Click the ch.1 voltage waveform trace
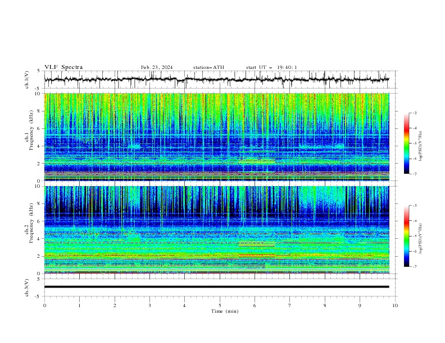The width and height of the screenshot is (445, 343). (x=216, y=80)
